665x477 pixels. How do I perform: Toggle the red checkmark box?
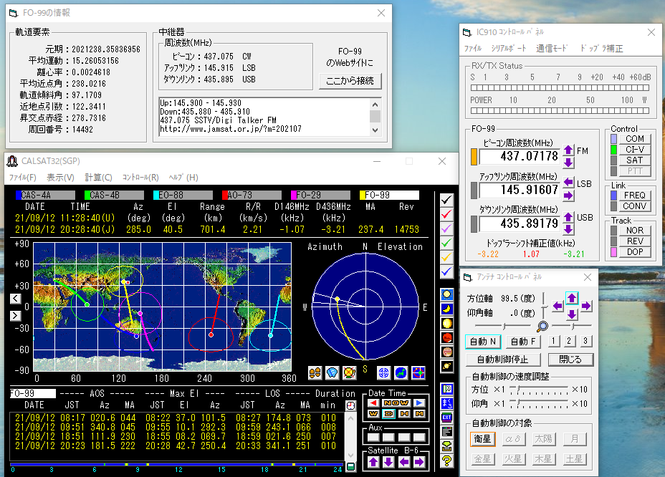click(x=447, y=214)
